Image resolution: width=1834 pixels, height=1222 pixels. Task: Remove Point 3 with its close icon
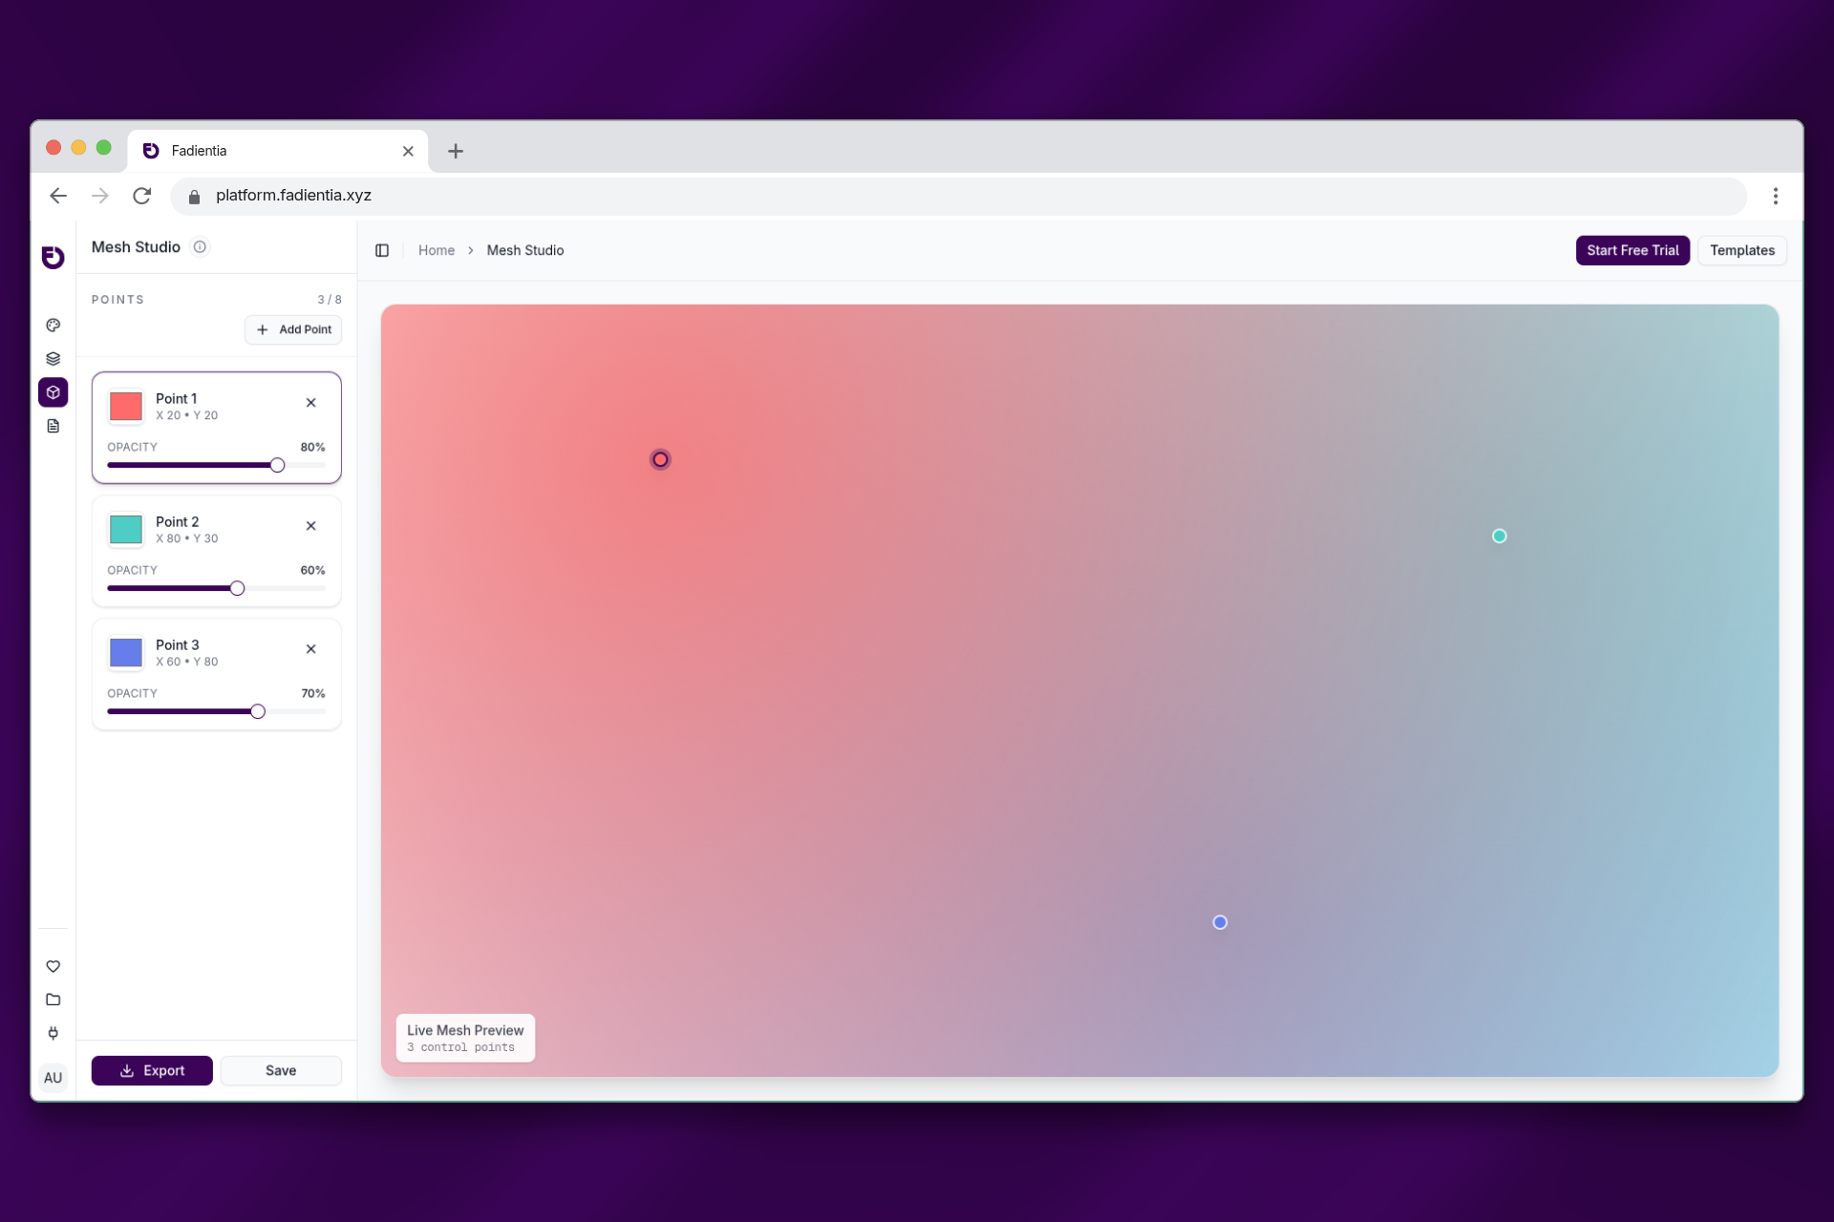tap(311, 648)
